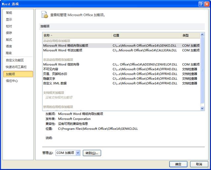Select 自定义功能区 in the sidebar
Screen dimensions: 211x170
pyautogui.click(x=15, y=60)
